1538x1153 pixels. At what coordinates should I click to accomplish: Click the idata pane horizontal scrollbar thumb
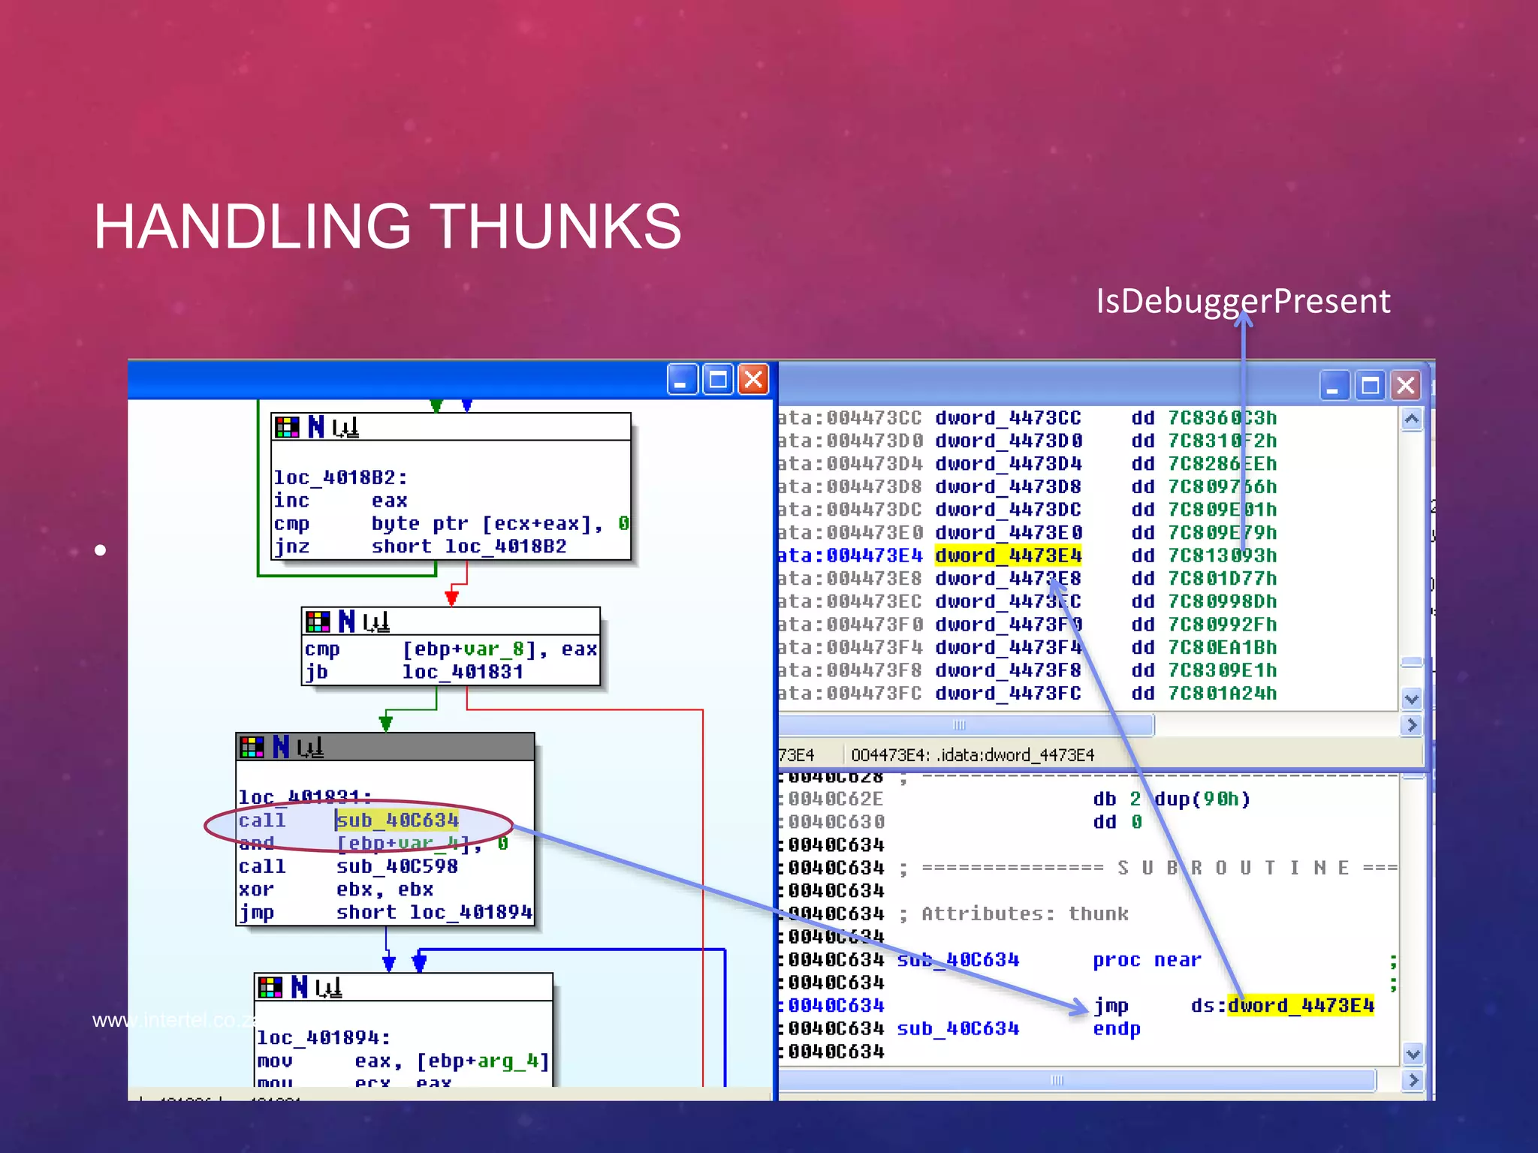tap(966, 725)
